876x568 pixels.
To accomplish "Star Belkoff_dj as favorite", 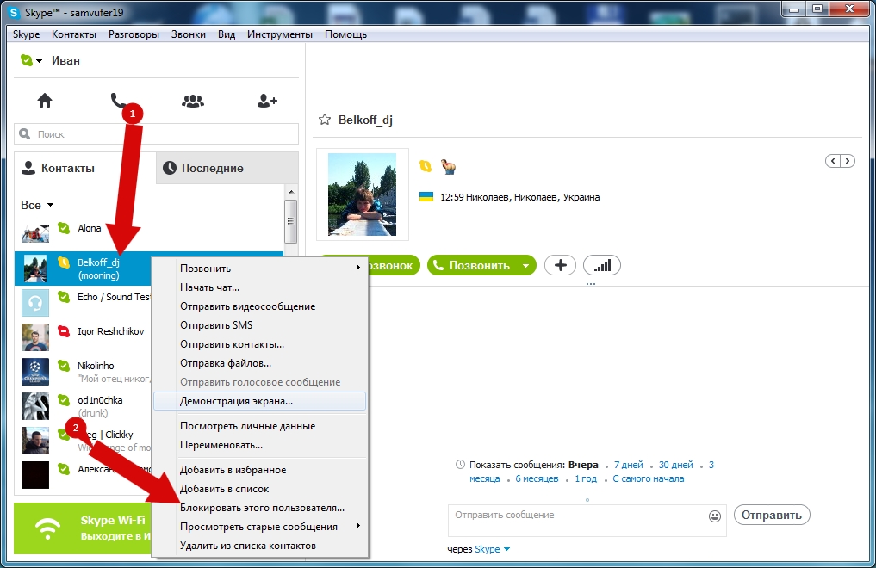I will pyautogui.click(x=325, y=120).
